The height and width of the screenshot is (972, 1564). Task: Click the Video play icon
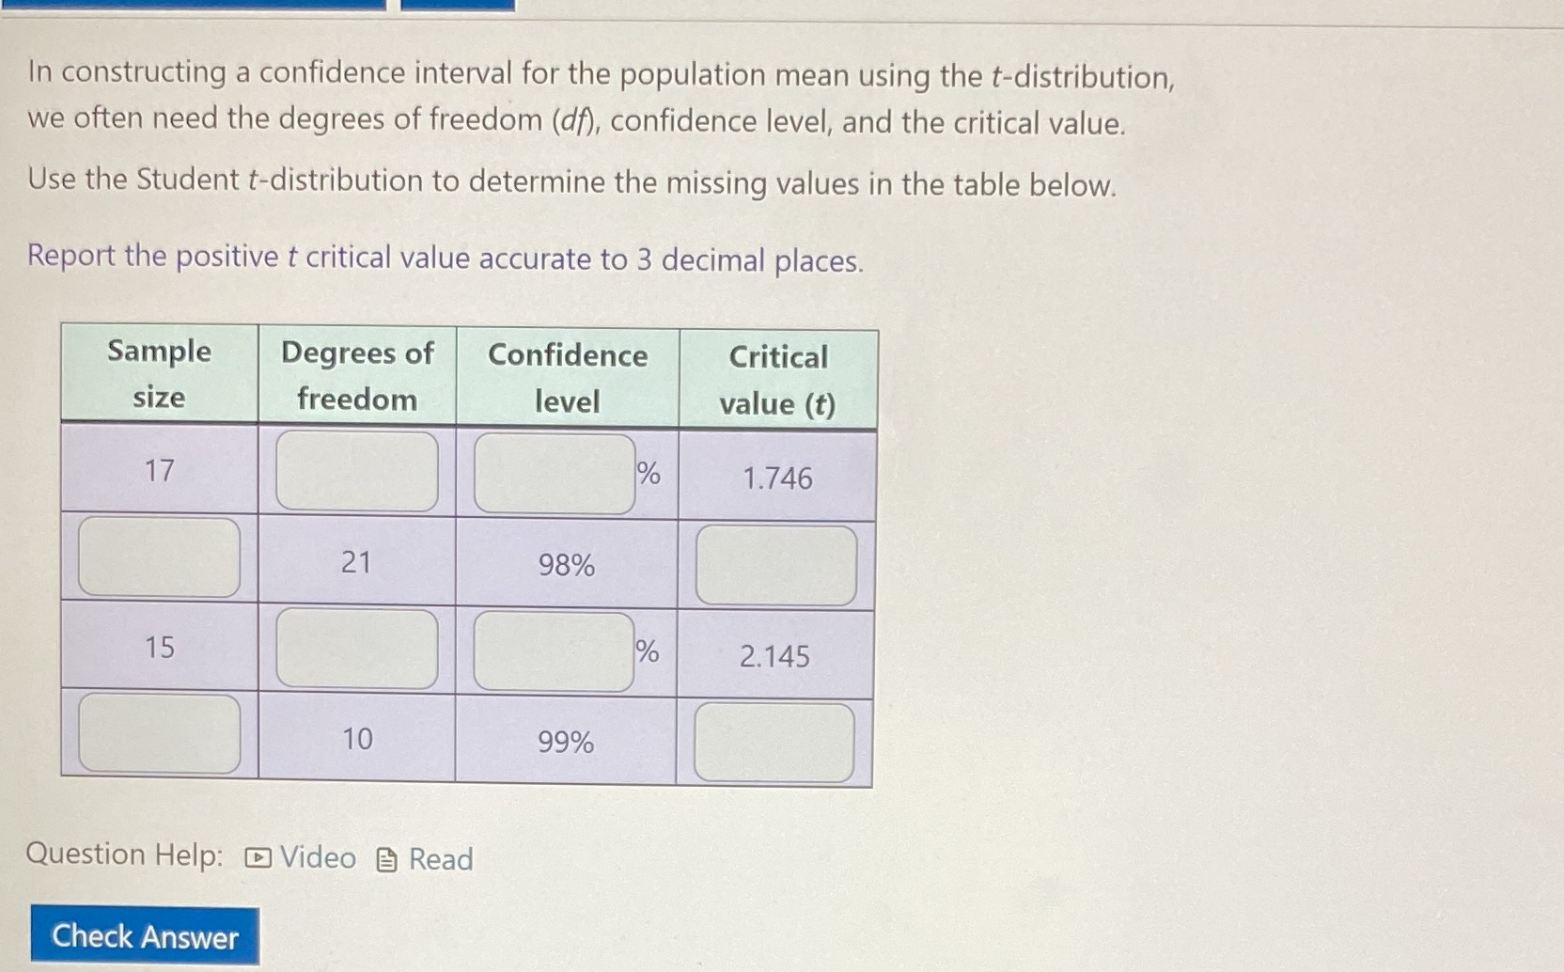257,857
